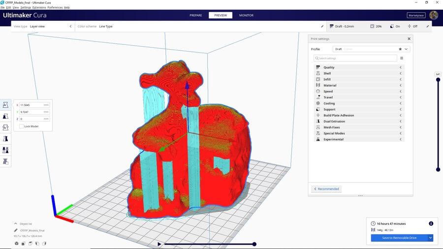Viewport: 443px width, 249px height.
Task: Switch to the MONITOR tab
Action: tap(246, 15)
